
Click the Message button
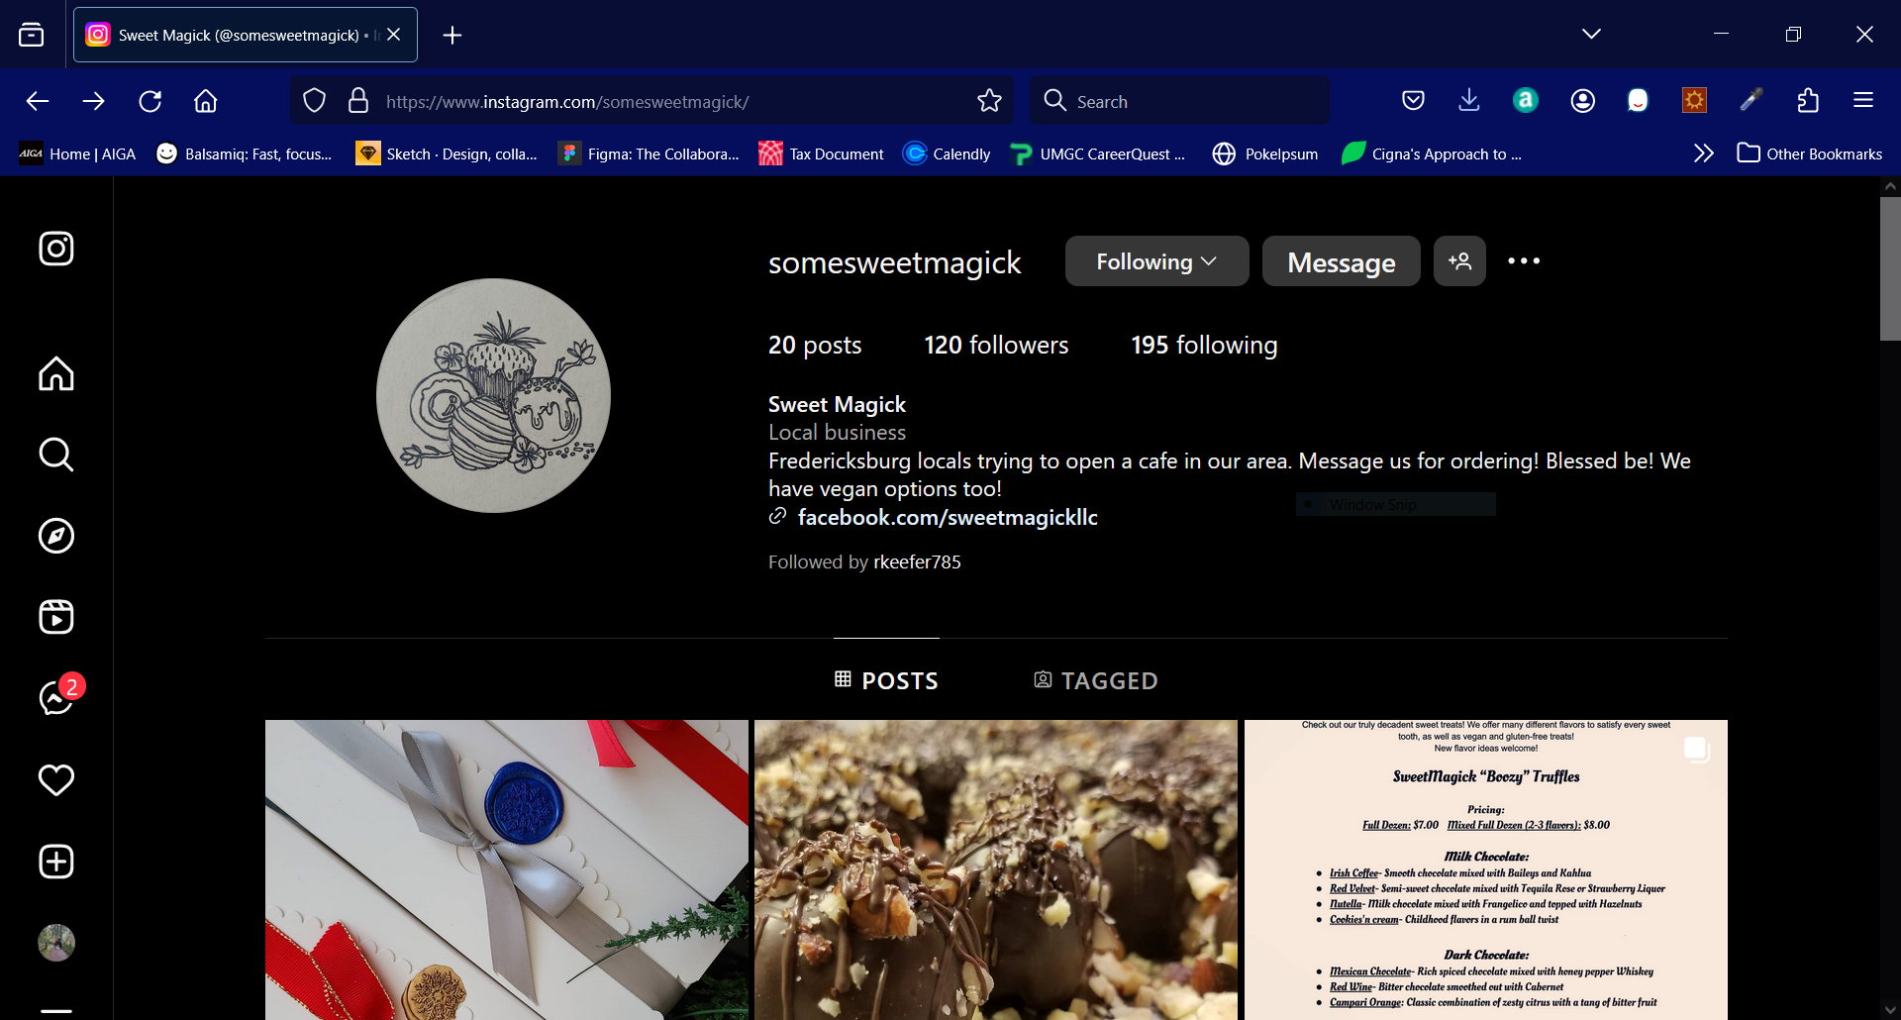(x=1341, y=261)
